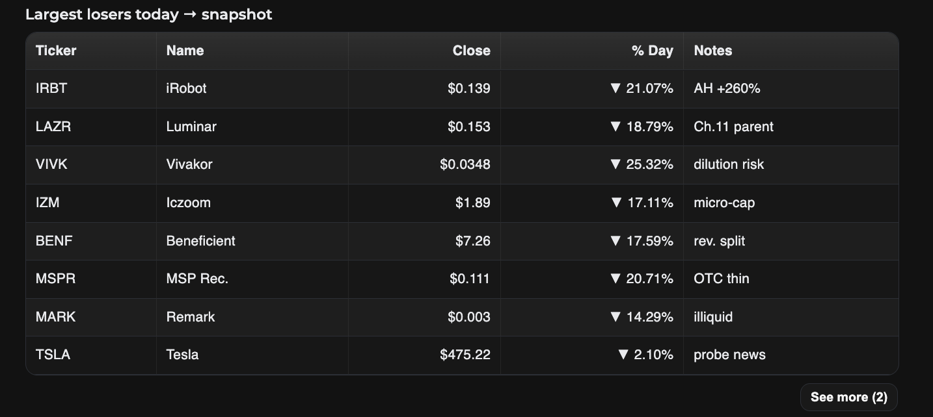This screenshot has height=417, width=933.
Task: Click the down triangle next to 2.10%
Action: [x=623, y=355]
